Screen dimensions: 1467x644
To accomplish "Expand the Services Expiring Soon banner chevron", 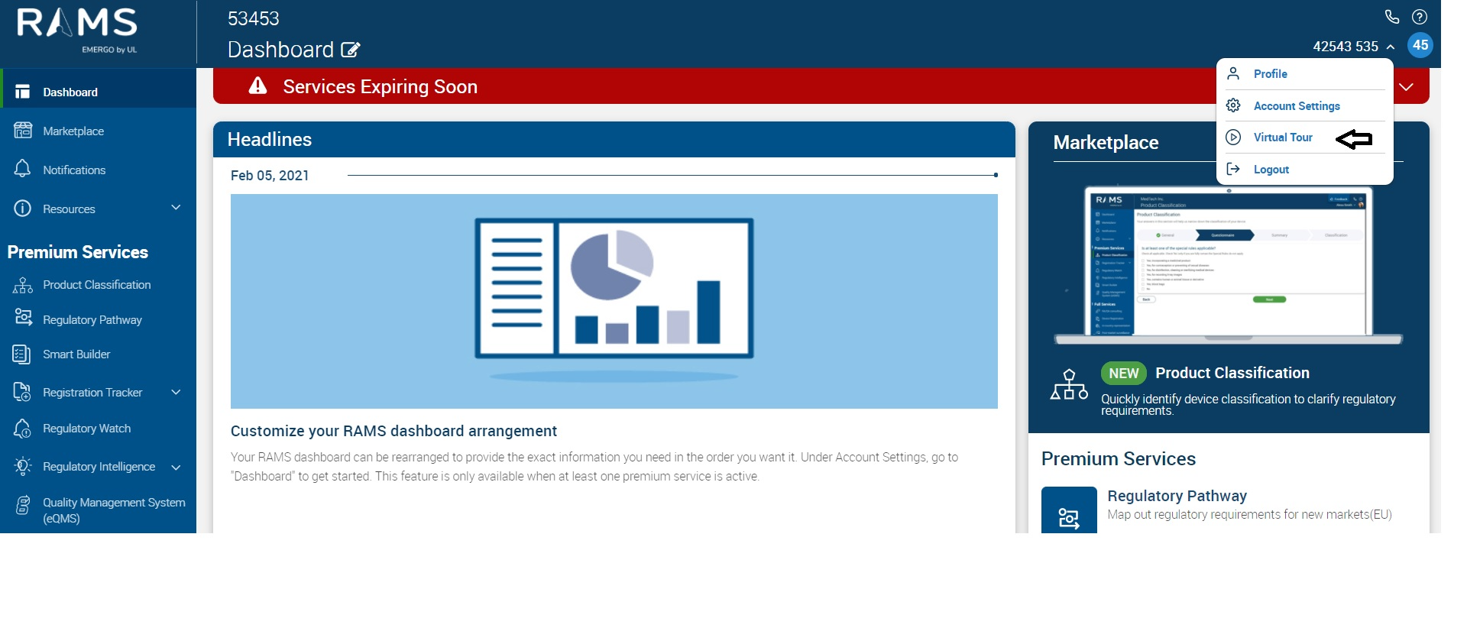I will (x=1407, y=87).
